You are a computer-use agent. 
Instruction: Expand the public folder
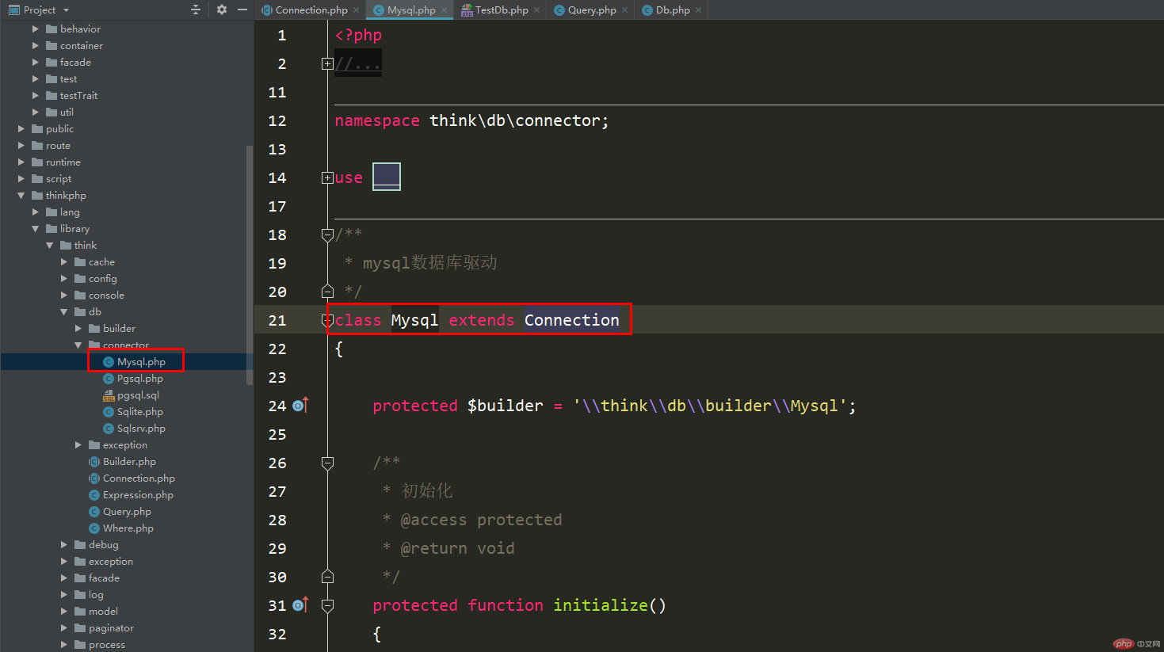(21, 129)
